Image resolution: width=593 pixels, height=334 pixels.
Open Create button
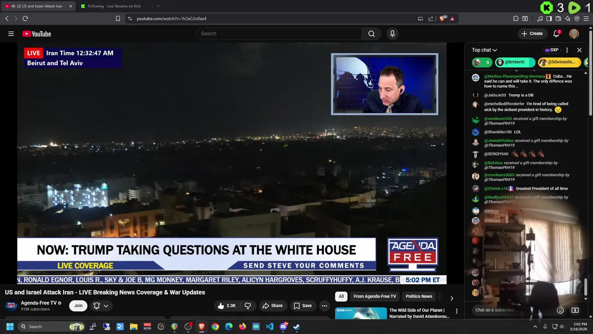[532, 33]
